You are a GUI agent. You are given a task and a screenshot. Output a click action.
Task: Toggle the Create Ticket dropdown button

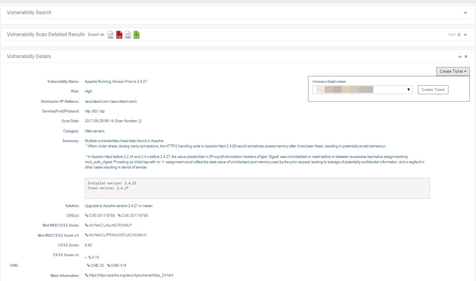coord(452,71)
